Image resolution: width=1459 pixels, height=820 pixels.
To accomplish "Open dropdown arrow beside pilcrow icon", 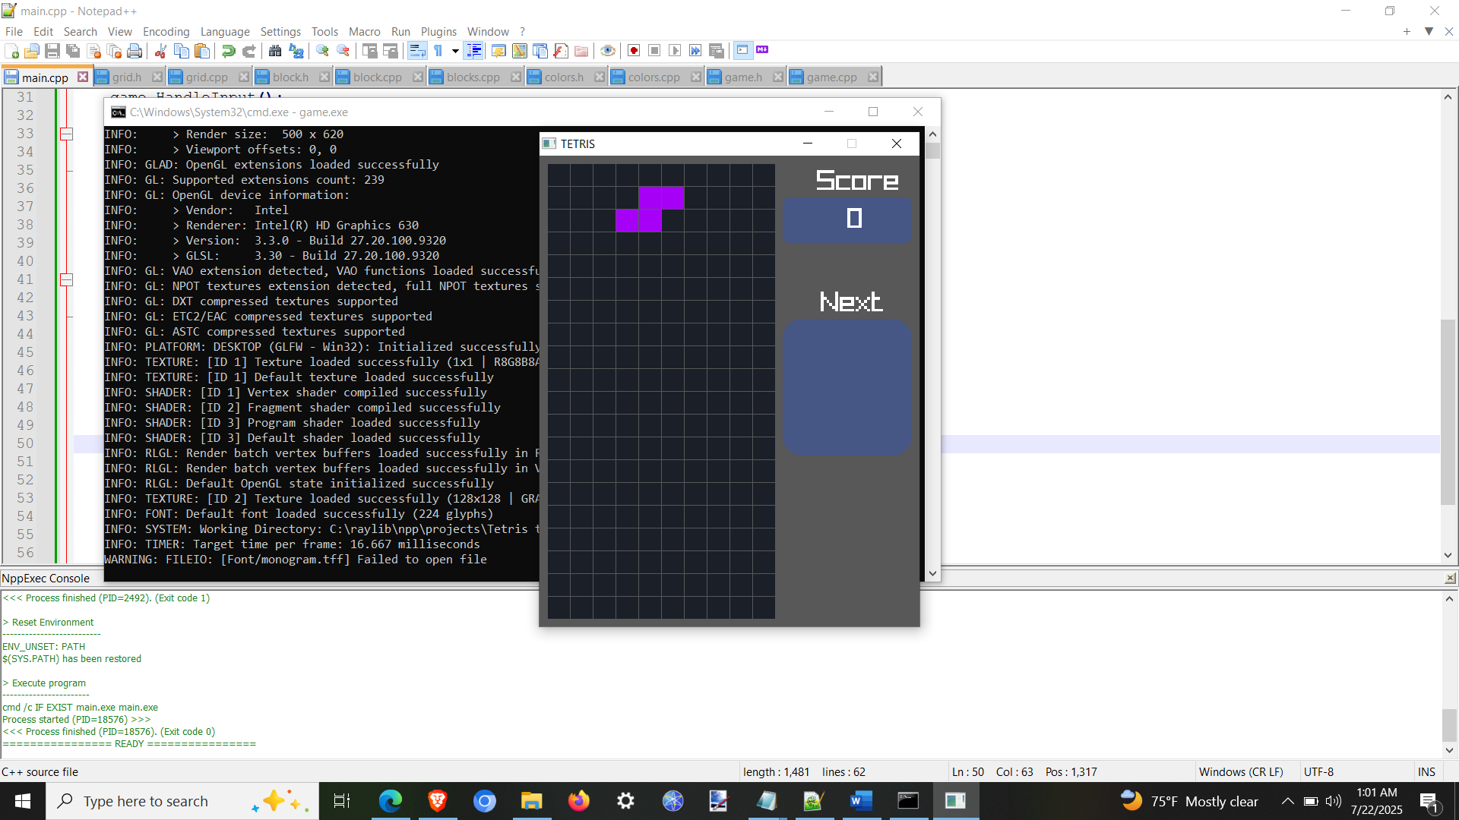I will tap(455, 51).
